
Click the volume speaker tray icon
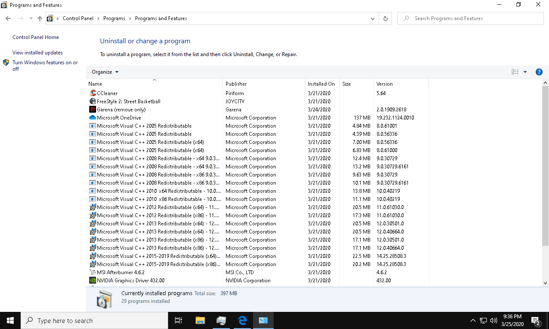click(493, 320)
